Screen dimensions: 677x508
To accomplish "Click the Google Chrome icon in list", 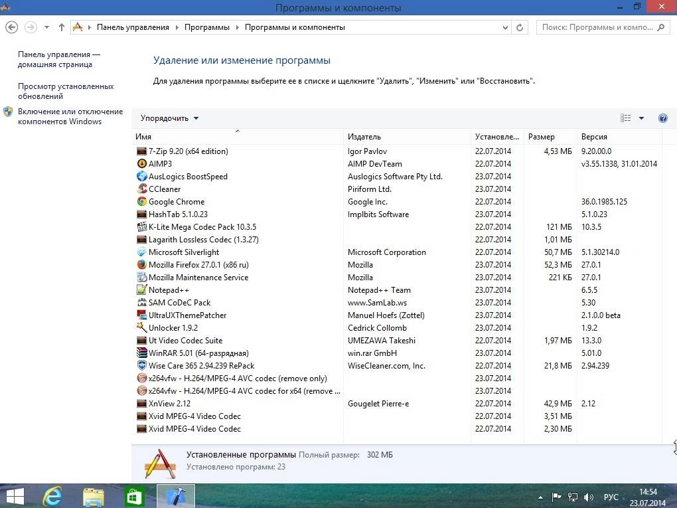I will (x=141, y=201).
